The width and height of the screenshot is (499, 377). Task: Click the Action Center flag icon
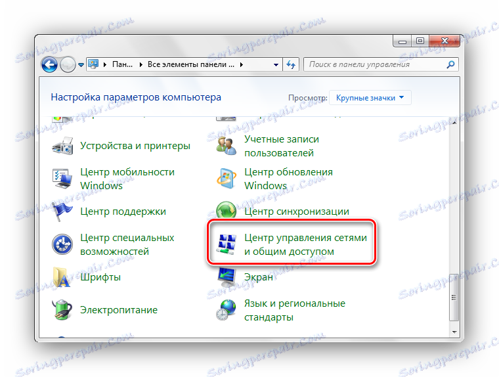(62, 211)
